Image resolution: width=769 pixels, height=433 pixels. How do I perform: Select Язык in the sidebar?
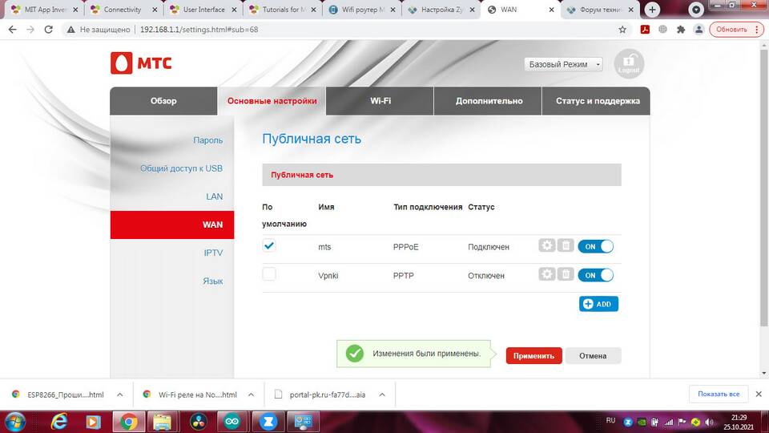213,281
